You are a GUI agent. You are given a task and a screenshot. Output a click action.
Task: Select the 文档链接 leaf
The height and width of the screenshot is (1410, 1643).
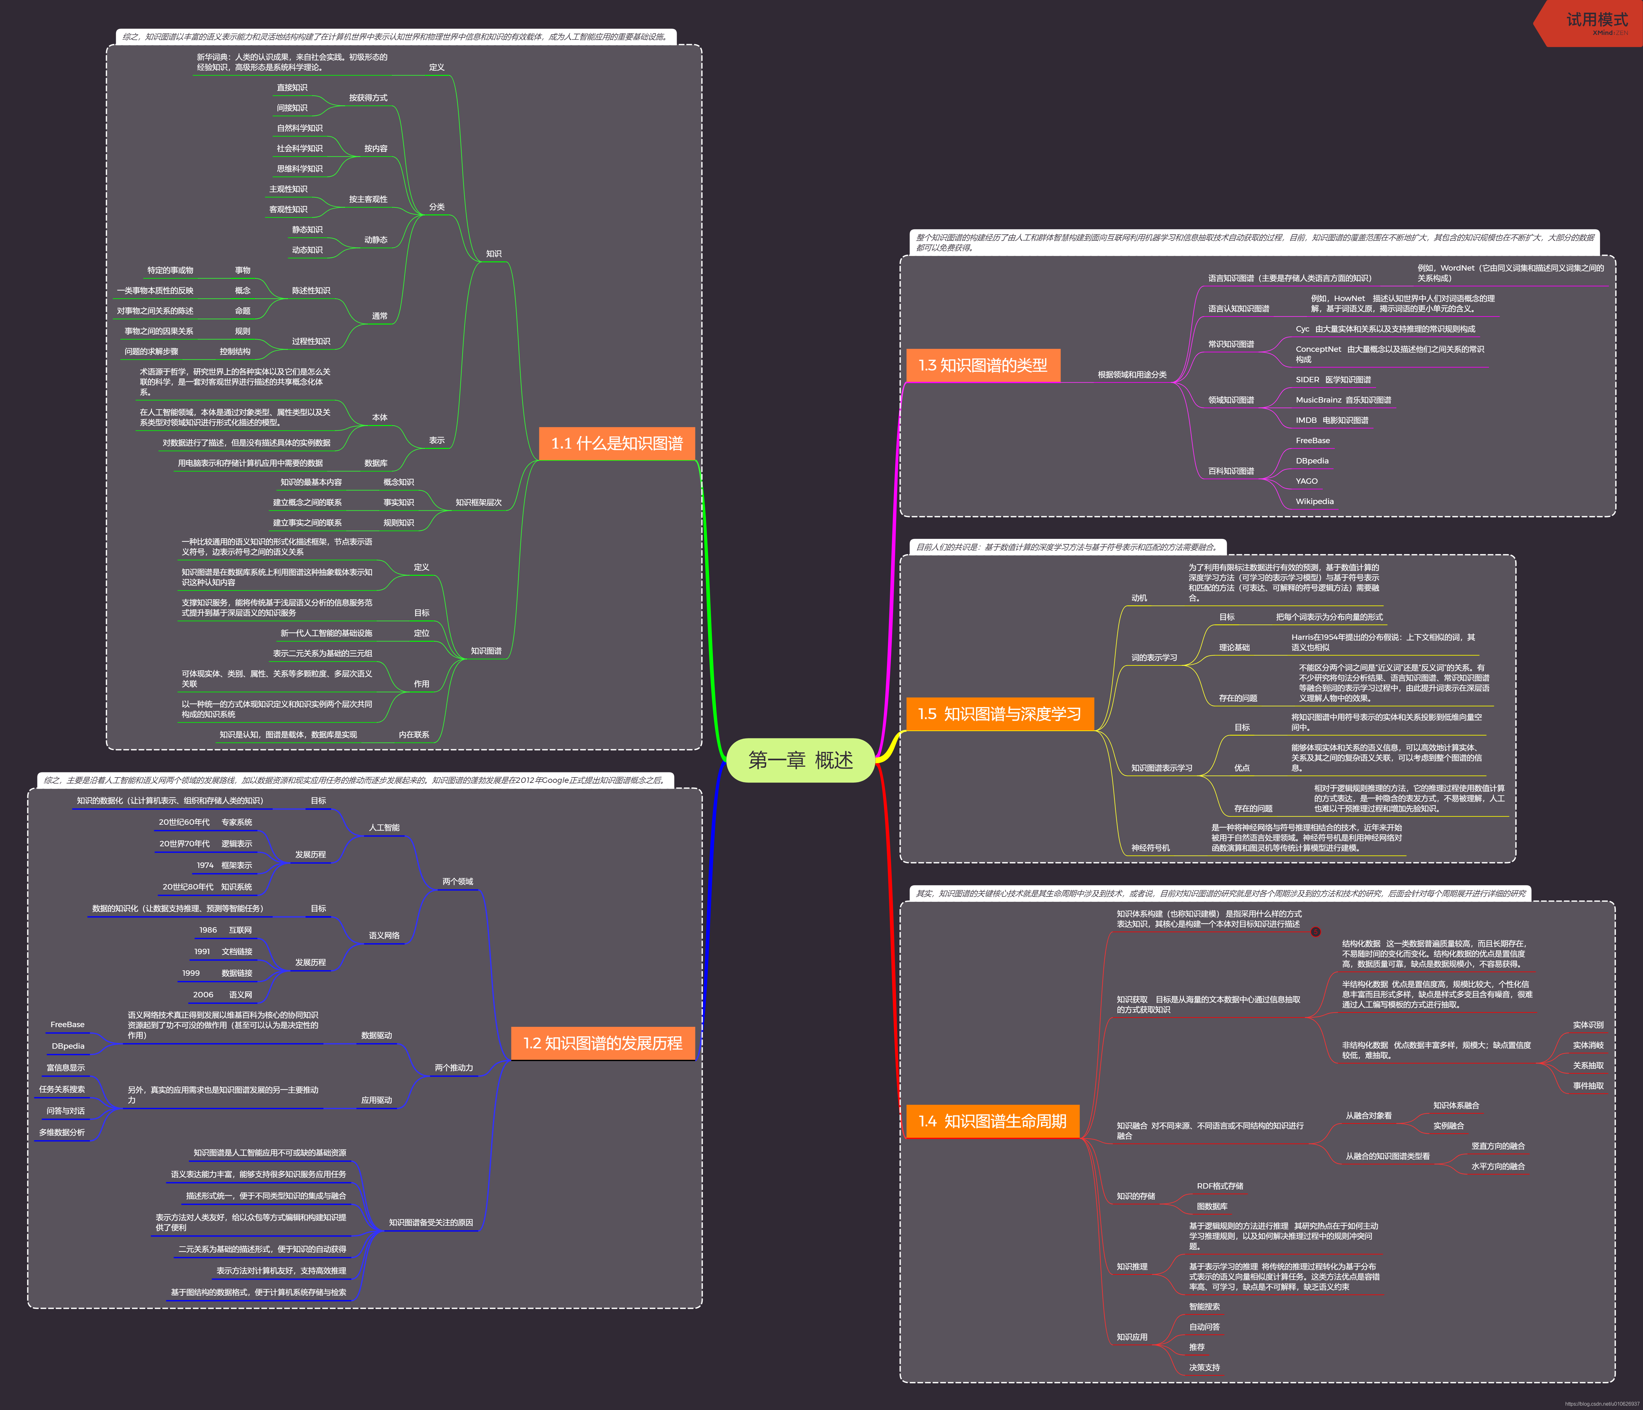(236, 952)
